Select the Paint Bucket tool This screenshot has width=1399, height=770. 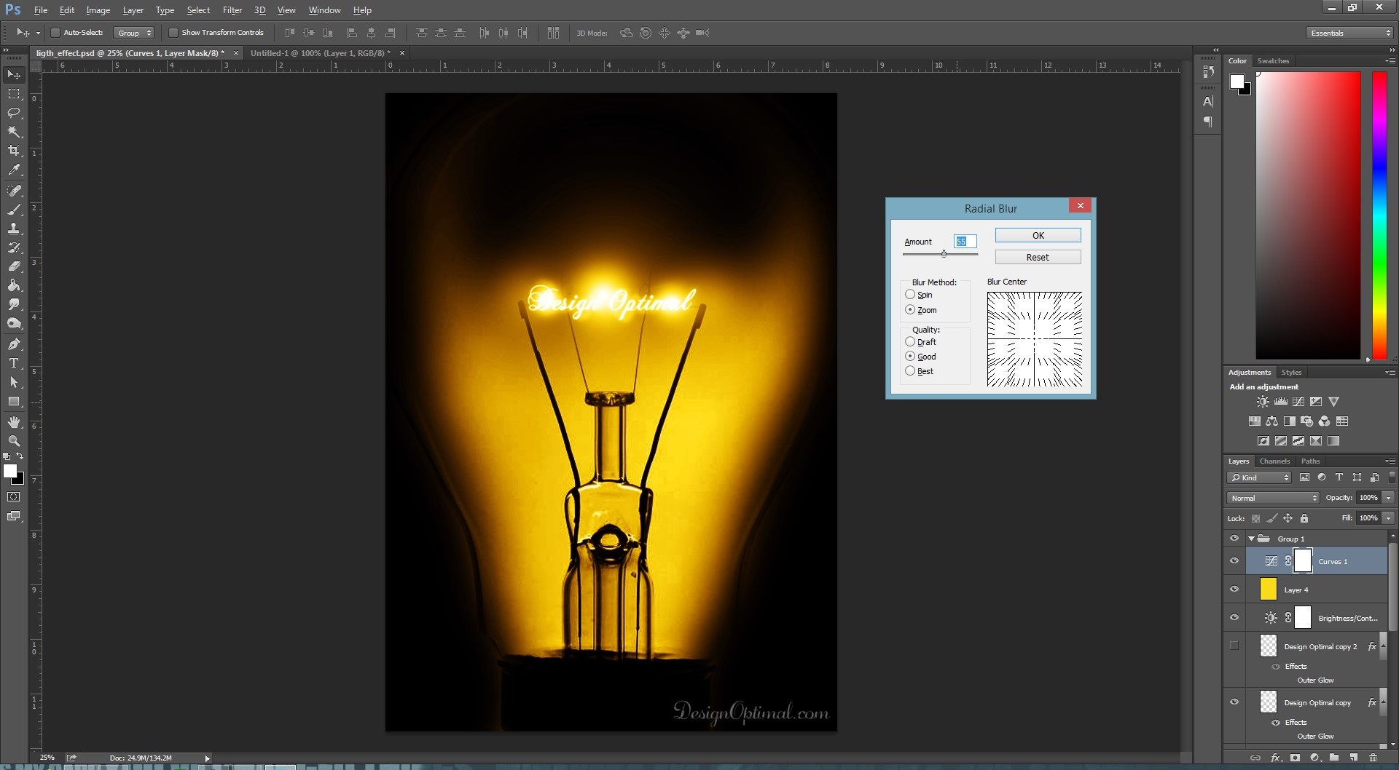[14, 285]
